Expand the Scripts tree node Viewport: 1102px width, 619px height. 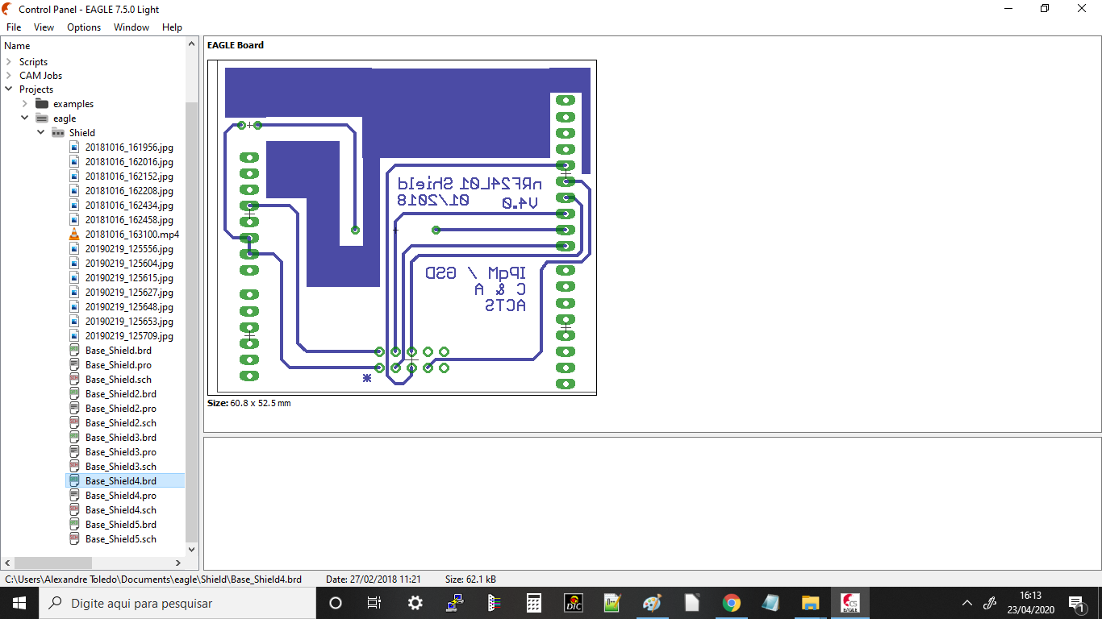[9, 62]
